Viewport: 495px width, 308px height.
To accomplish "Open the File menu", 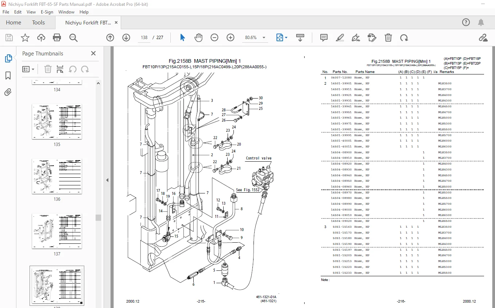I will 6,12.
